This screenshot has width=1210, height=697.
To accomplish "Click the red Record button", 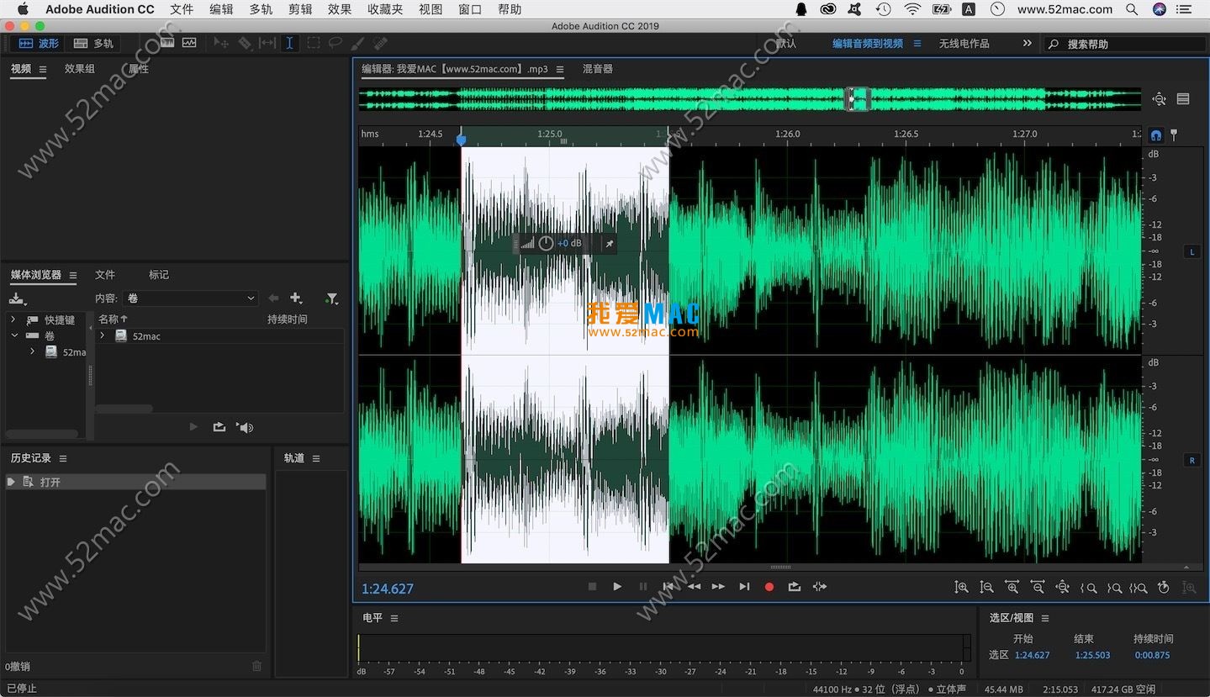I will (x=769, y=587).
